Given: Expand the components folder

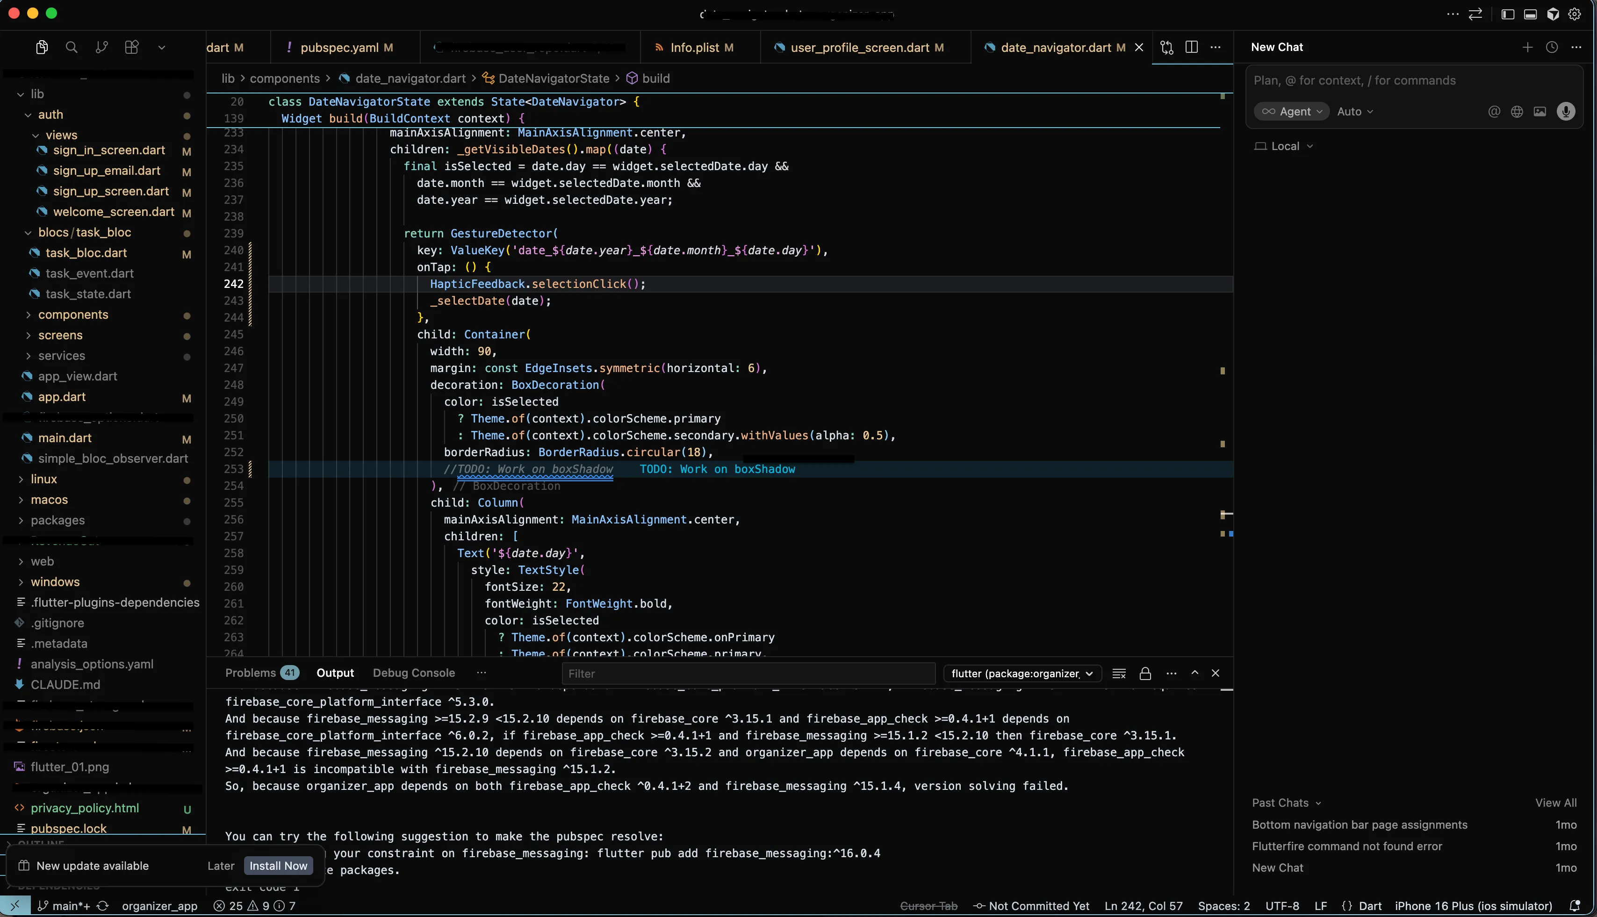Looking at the screenshot, I should pyautogui.click(x=72, y=314).
